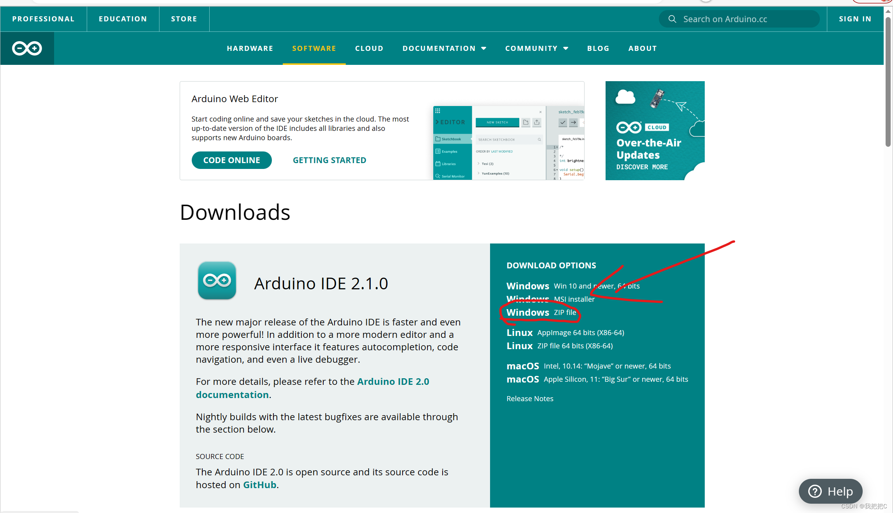Open the Education top tab

tap(123, 19)
